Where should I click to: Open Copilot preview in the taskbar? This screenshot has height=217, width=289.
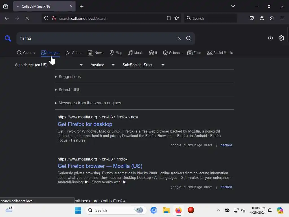pos(280,210)
